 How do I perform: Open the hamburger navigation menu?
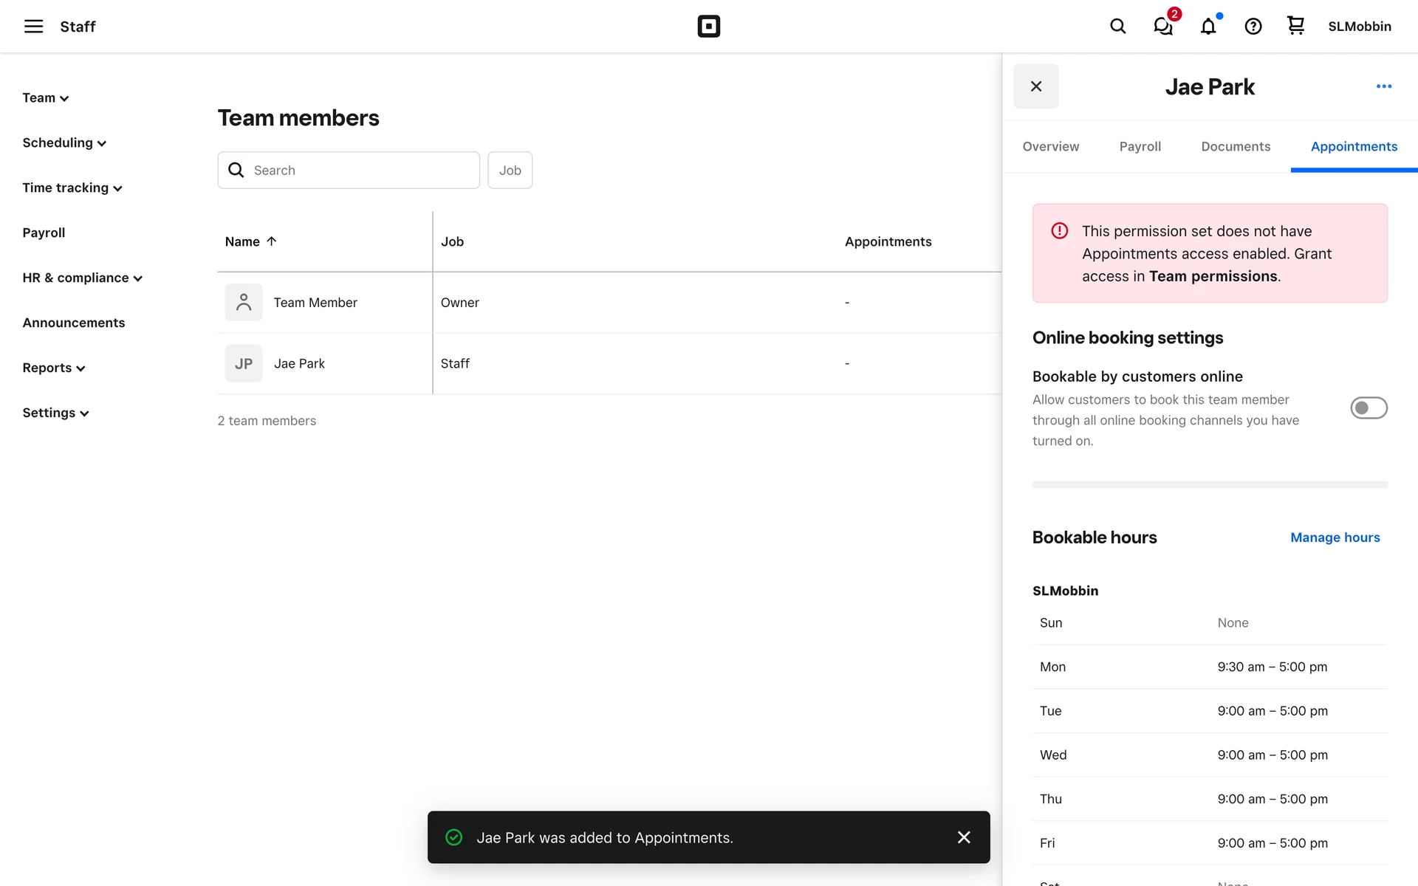pyautogui.click(x=33, y=27)
